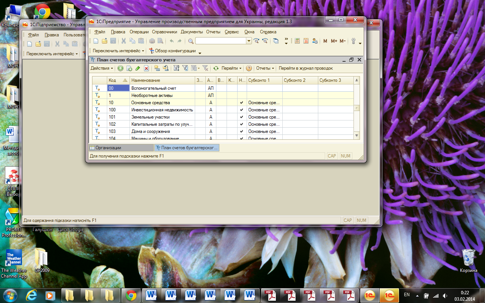Click the wrench settings icon

[354, 41]
